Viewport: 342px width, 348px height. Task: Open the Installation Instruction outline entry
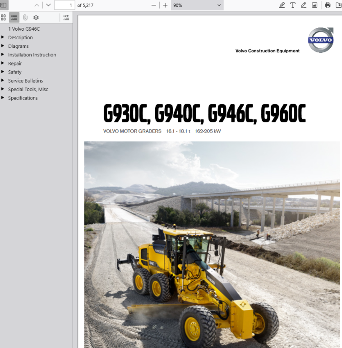[x=32, y=55]
